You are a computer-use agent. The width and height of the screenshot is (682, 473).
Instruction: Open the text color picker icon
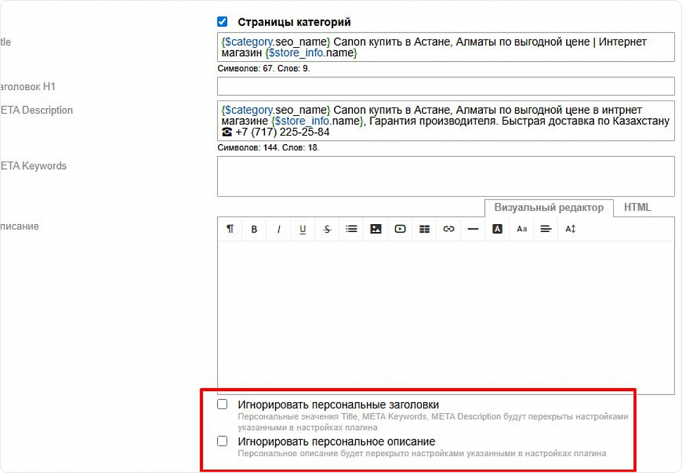pyautogui.click(x=498, y=229)
